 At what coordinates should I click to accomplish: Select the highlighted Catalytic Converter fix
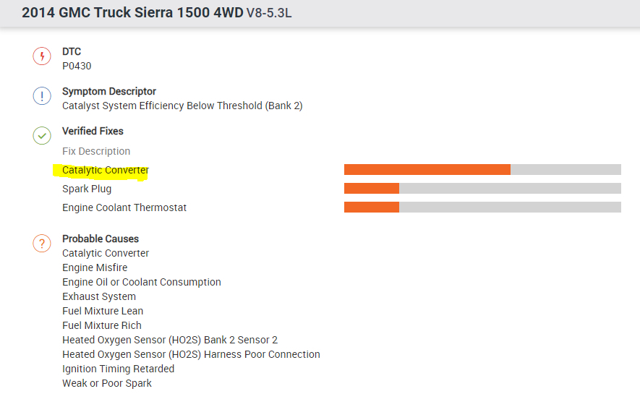click(106, 171)
